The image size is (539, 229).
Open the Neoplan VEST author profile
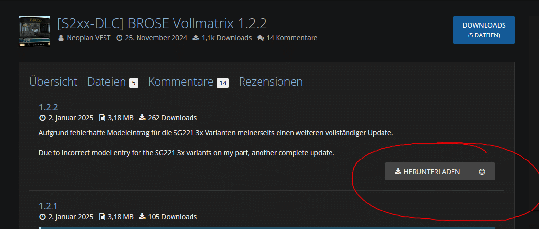(88, 38)
